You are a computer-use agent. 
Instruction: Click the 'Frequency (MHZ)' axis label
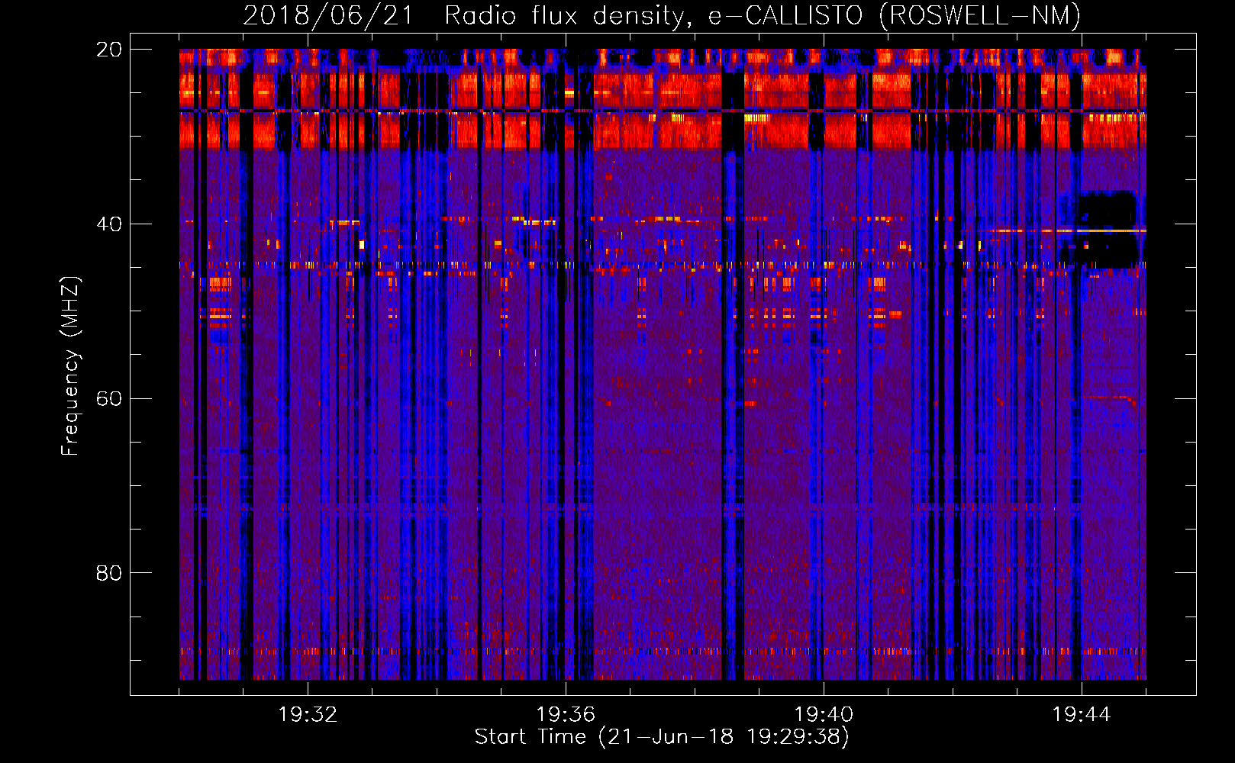pos(70,366)
